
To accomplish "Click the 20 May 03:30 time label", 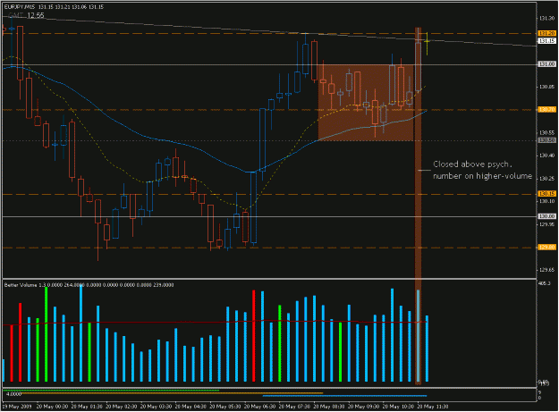I will (x=156, y=407).
